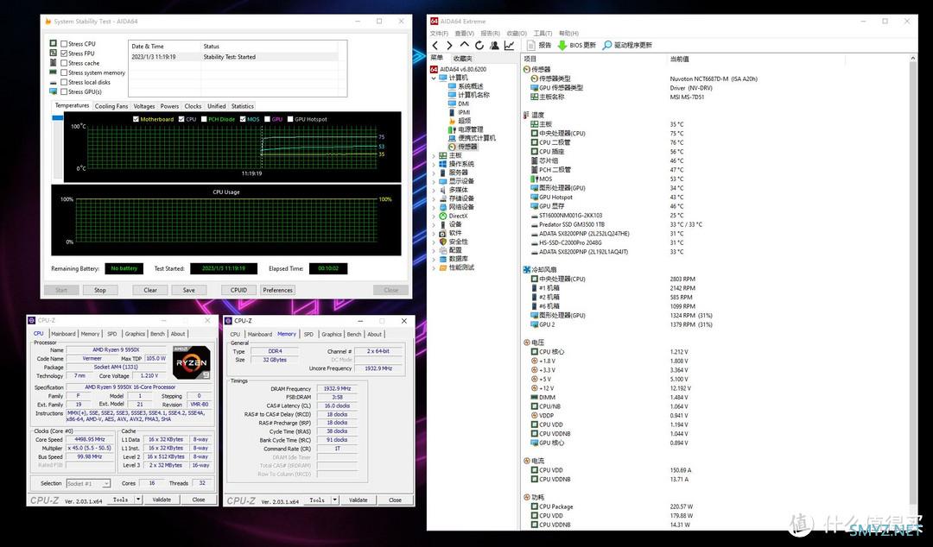Enable the Stress local disks checkbox
The image size is (933, 547).
[64, 82]
